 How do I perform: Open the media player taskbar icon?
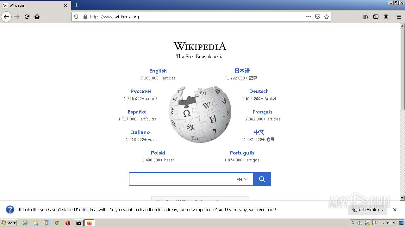[47, 223]
